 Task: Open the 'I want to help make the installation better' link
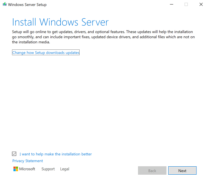56,154
